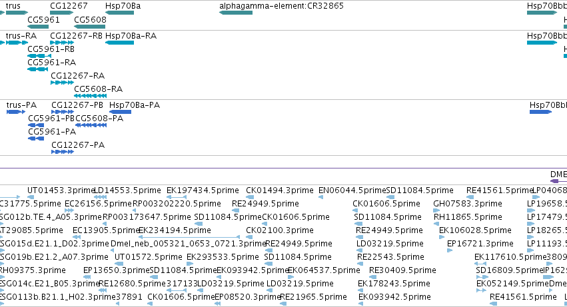The width and height of the screenshot is (567, 307).
Task: Select transcript trus-RA
Action: click(x=17, y=43)
